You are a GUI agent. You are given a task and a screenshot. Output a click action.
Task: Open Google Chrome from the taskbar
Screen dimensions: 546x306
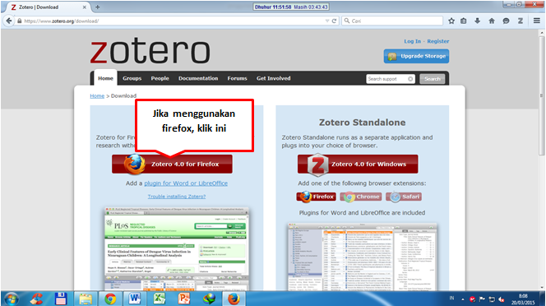point(110,299)
